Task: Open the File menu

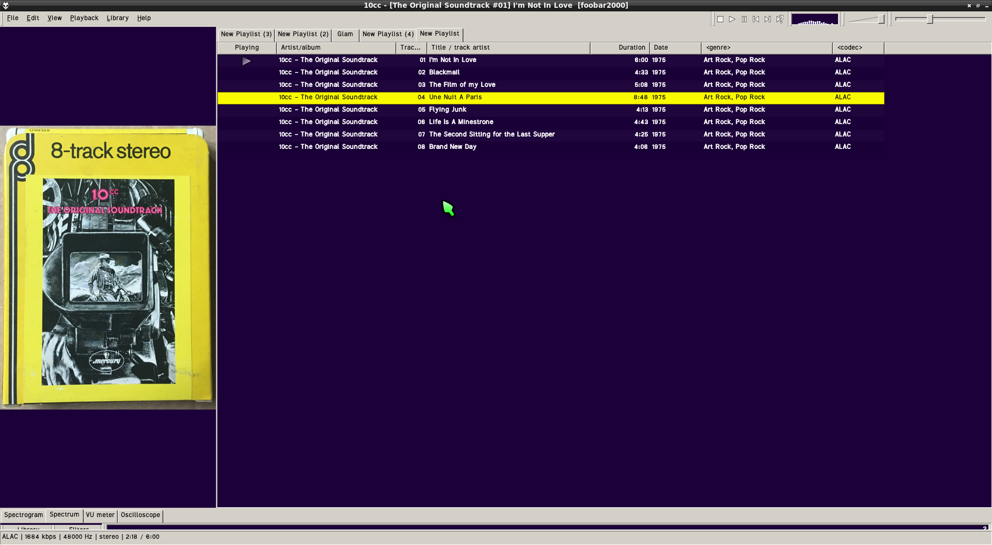Action: tap(13, 18)
